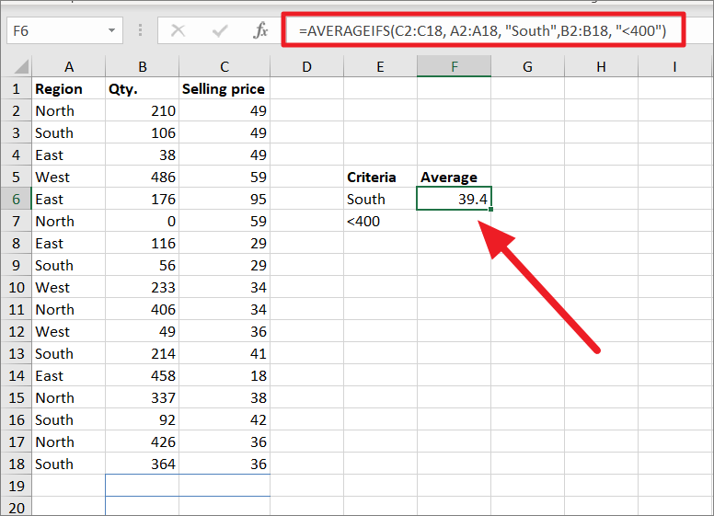The height and width of the screenshot is (516, 714).
Task: Select column E header
Action: (x=380, y=66)
